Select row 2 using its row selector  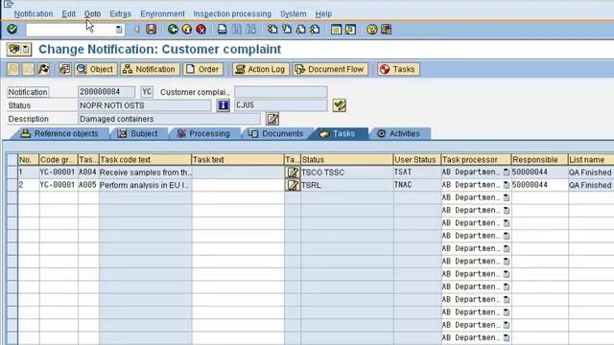tap(12, 185)
